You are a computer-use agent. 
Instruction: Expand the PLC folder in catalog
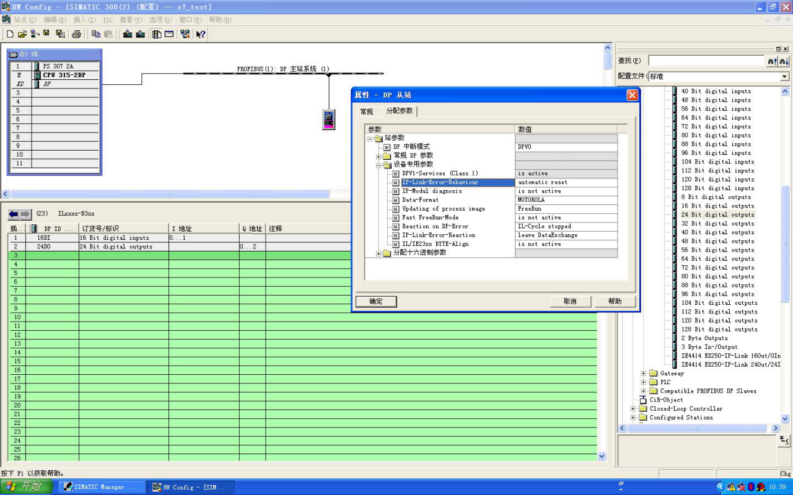pos(643,382)
